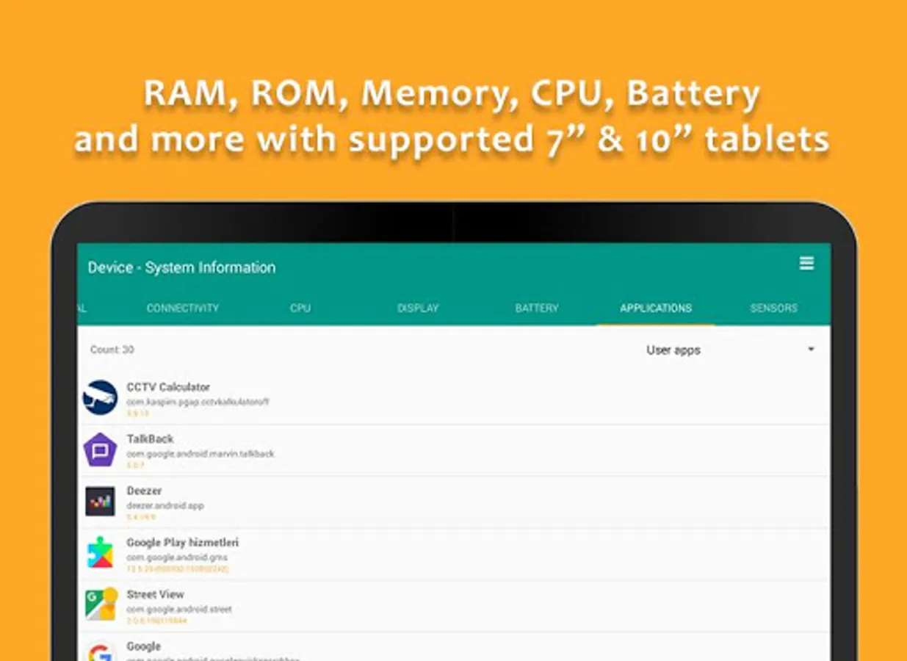Switch to the Display tab

coord(418,308)
